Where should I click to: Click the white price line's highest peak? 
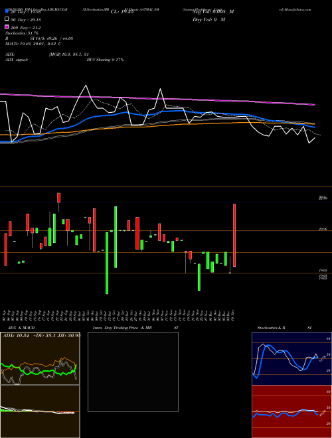86,86
